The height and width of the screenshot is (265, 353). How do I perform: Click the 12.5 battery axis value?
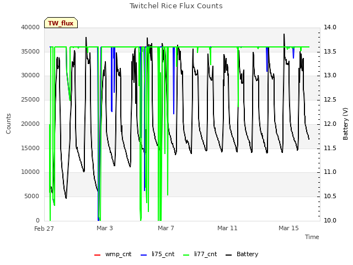click(x=330, y=99)
